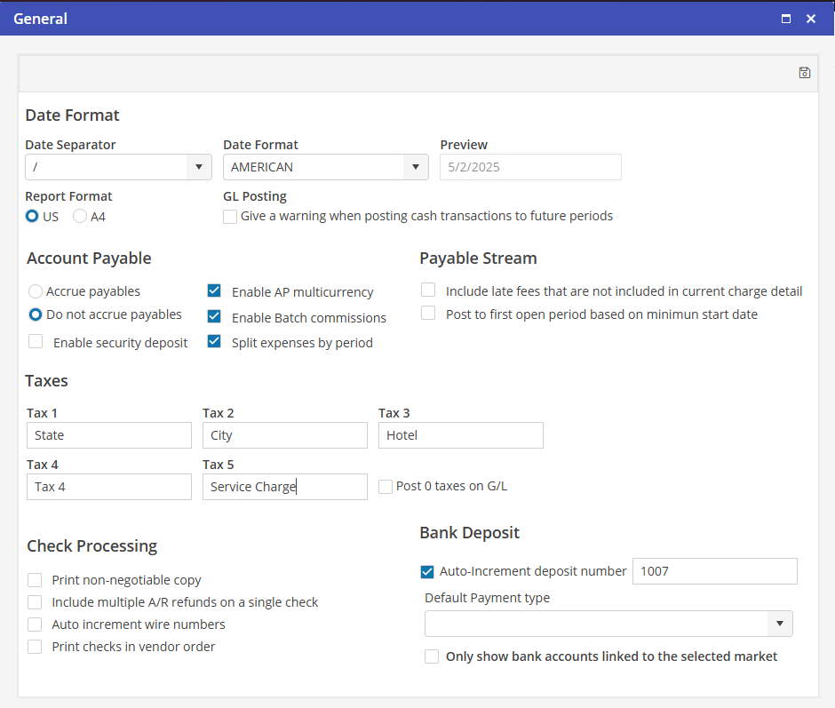Select the US report format option
The width and height of the screenshot is (835, 708).
click(33, 216)
